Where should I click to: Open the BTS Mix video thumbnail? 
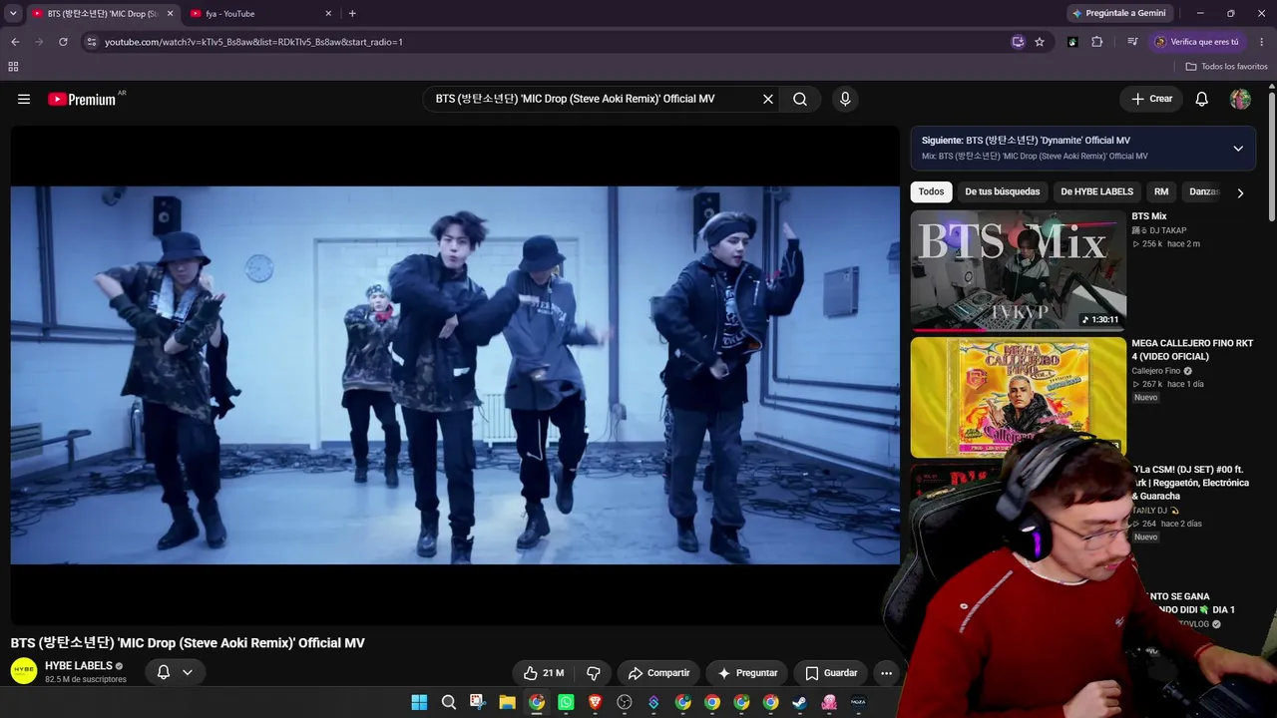(x=1018, y=270)
